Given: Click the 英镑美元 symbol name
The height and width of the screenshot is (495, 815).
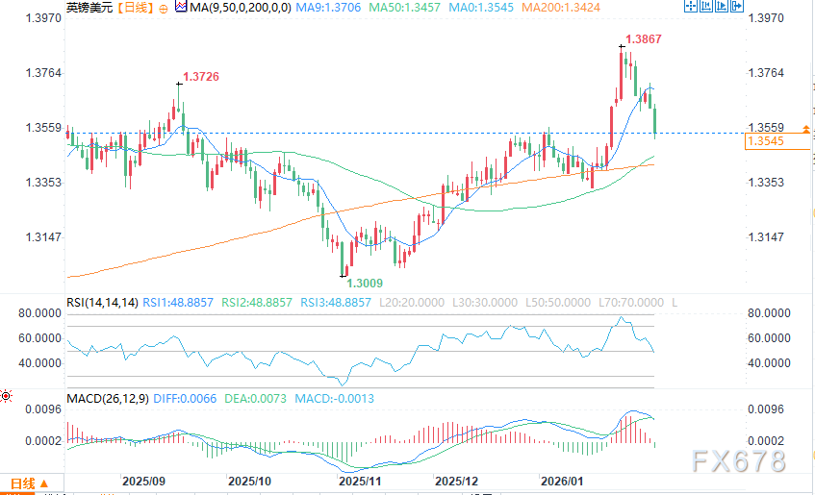Looking at the screenshot, I should pyautogui.click(x=90, y=9).
